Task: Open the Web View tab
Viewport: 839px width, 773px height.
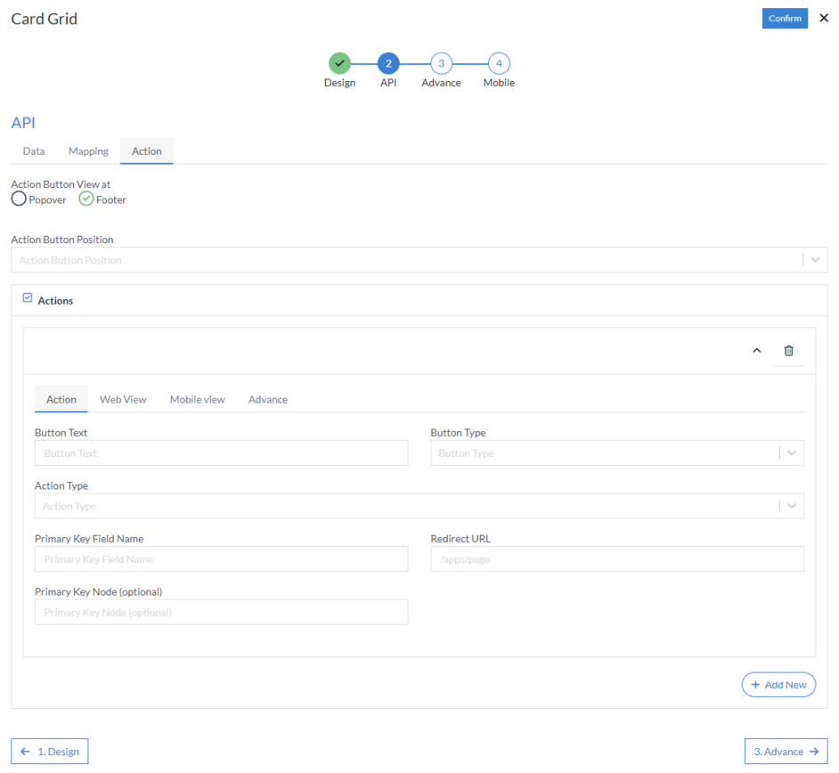Action: pos(123,399)
